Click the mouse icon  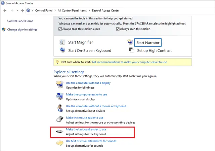coord(60,119)
